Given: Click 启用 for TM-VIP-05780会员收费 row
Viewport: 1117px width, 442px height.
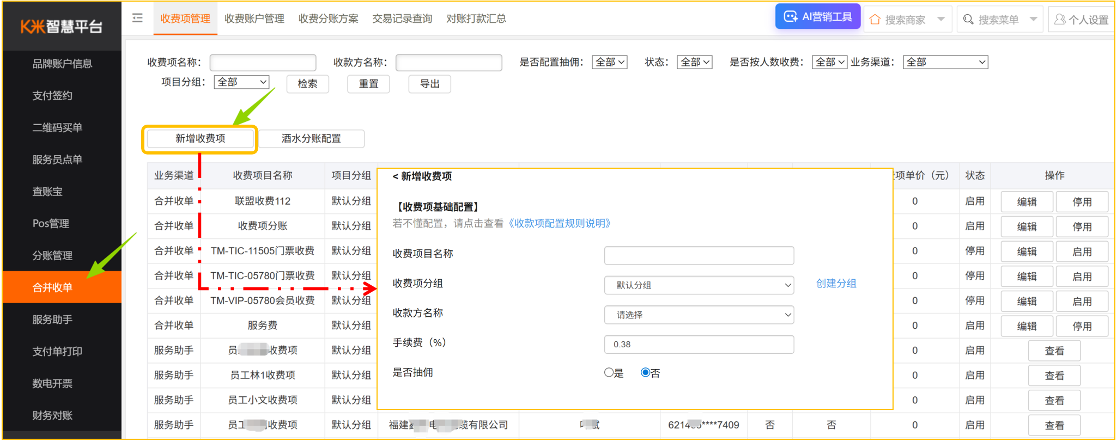Looking at the screenshot, I should point(1082,302).
